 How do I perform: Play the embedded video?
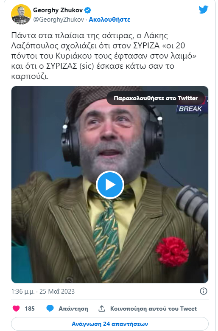110,185
